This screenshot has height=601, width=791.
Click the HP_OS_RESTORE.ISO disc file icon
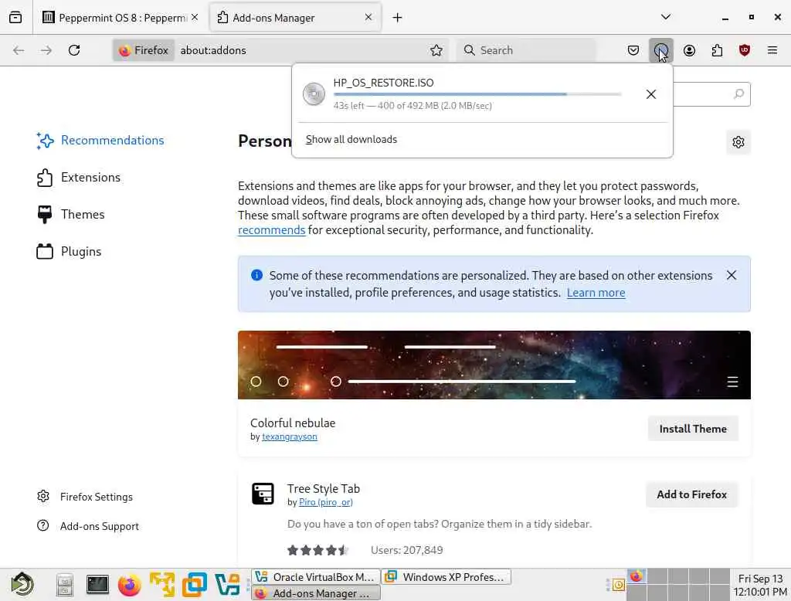click(x=314, y=94)
